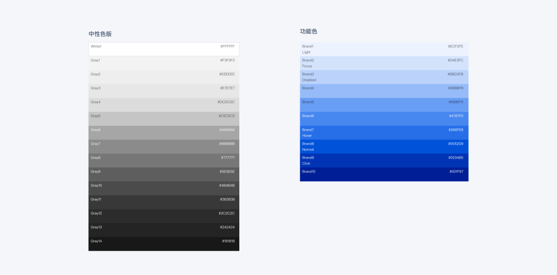Click hex value #8B8B8B
Viewport: 557px width, 275px height.
point(227,144)
